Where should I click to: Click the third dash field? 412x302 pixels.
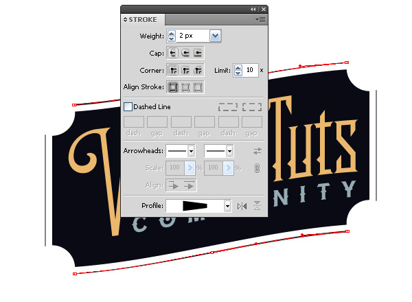click(x=229, y=122)
